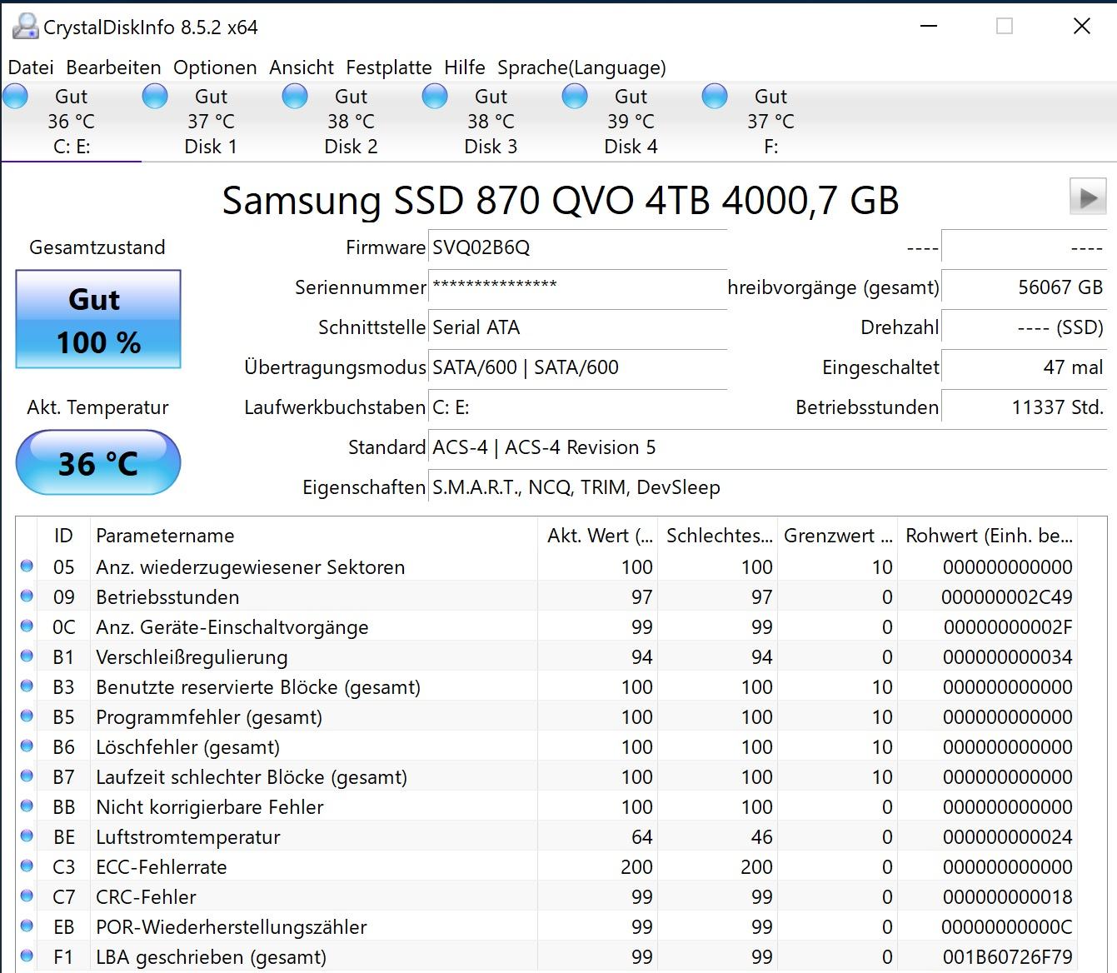
Task: Click the blue status orb of Disk 4
Action: click(x=575, y=97)
